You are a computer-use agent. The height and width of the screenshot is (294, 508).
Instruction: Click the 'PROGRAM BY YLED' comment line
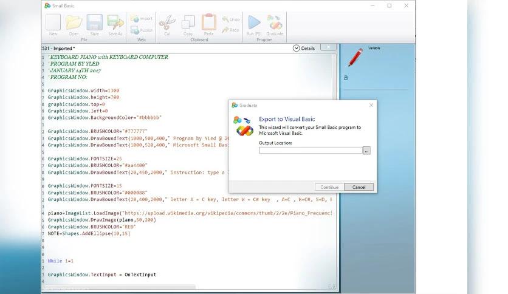[x=74, y=64]
